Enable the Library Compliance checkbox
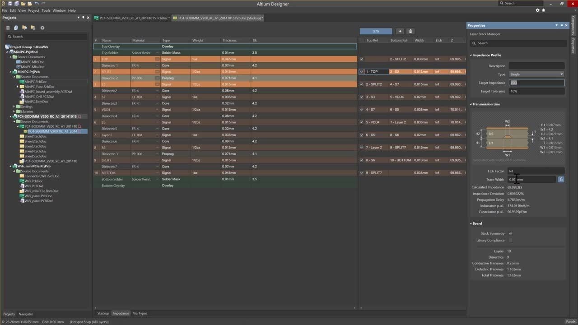 click(x=510, y=240)
